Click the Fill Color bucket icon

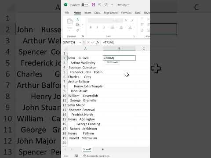121,27
